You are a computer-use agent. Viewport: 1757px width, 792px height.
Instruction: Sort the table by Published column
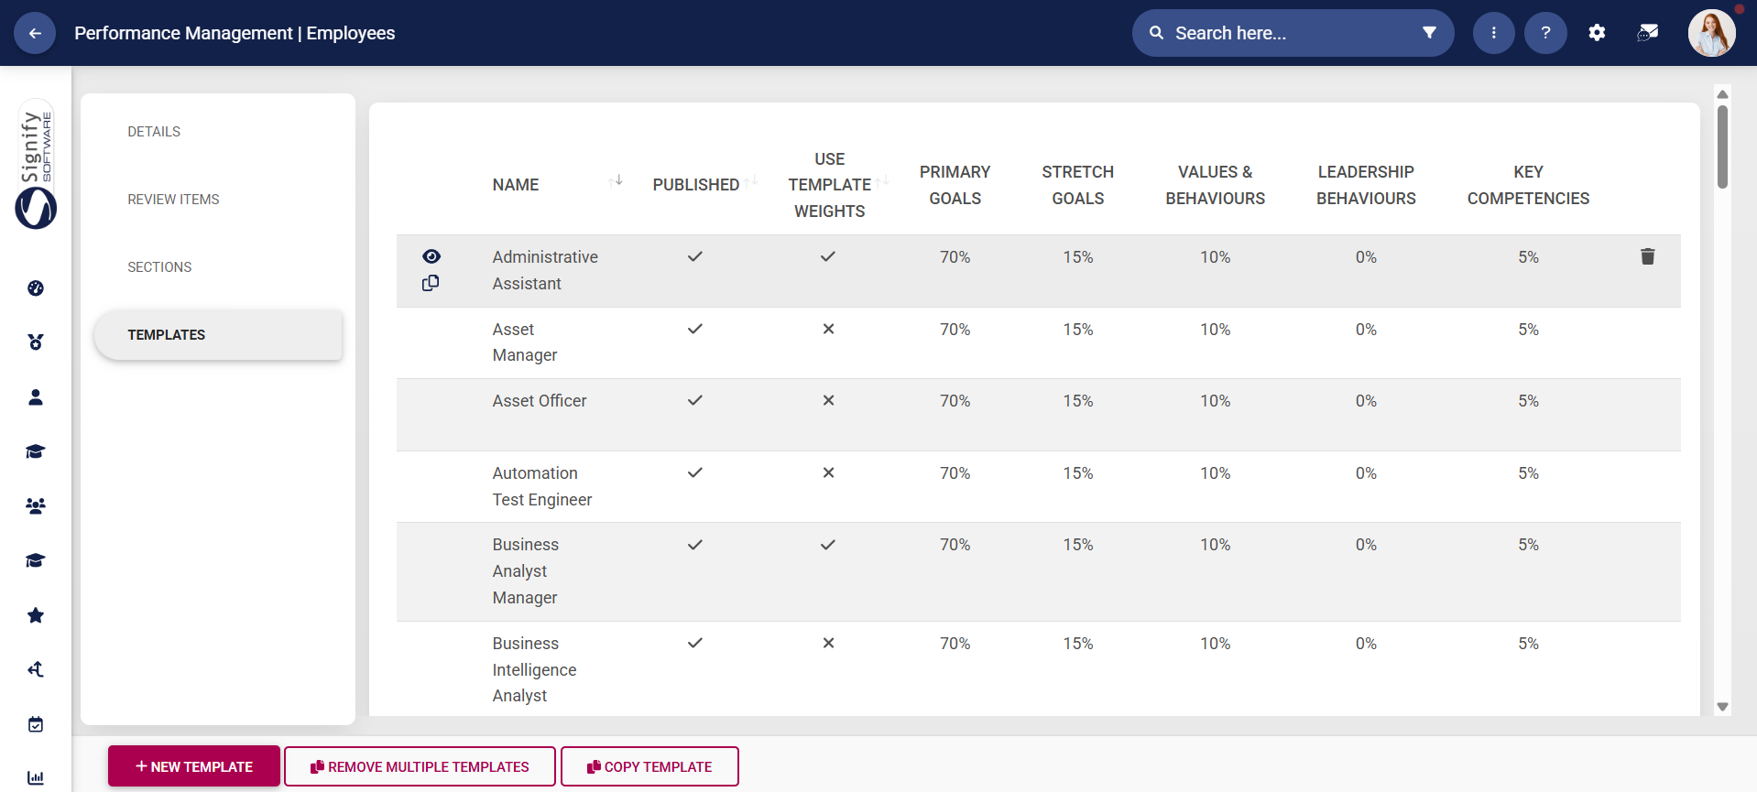pyautogui.click(x=750, y=181)
